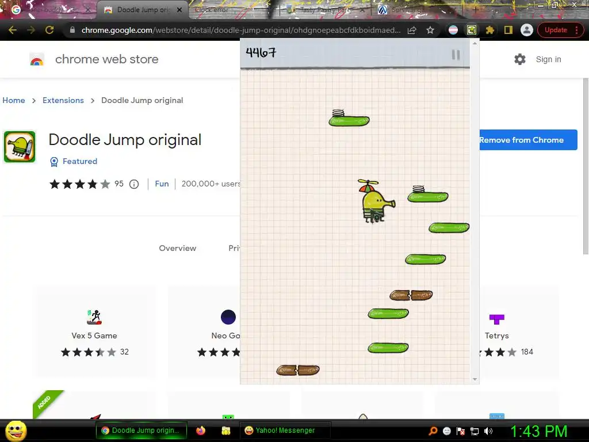This screenshot has height=442, width=589.
Task: Select the Overview tab
Action: (178, 248)
